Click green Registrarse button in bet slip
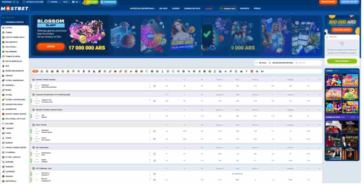Viewport: 364px width, 184px height. point(342,61)
